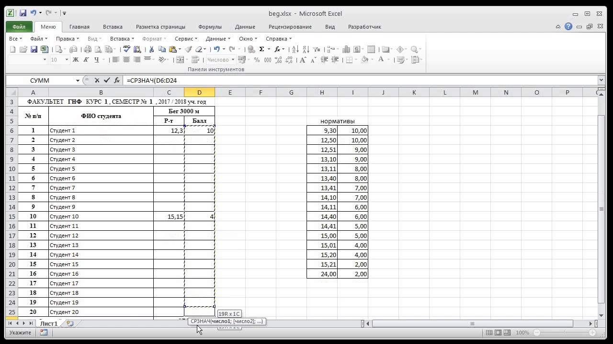This screenshot has height=344, width=613.
Task: Toggle Bold Ж formatting
Action: click(x=75, y=60)
